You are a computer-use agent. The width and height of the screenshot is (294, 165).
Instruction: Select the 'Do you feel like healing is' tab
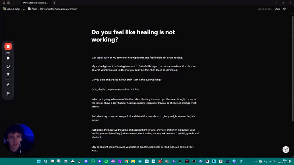coord(36,3)
